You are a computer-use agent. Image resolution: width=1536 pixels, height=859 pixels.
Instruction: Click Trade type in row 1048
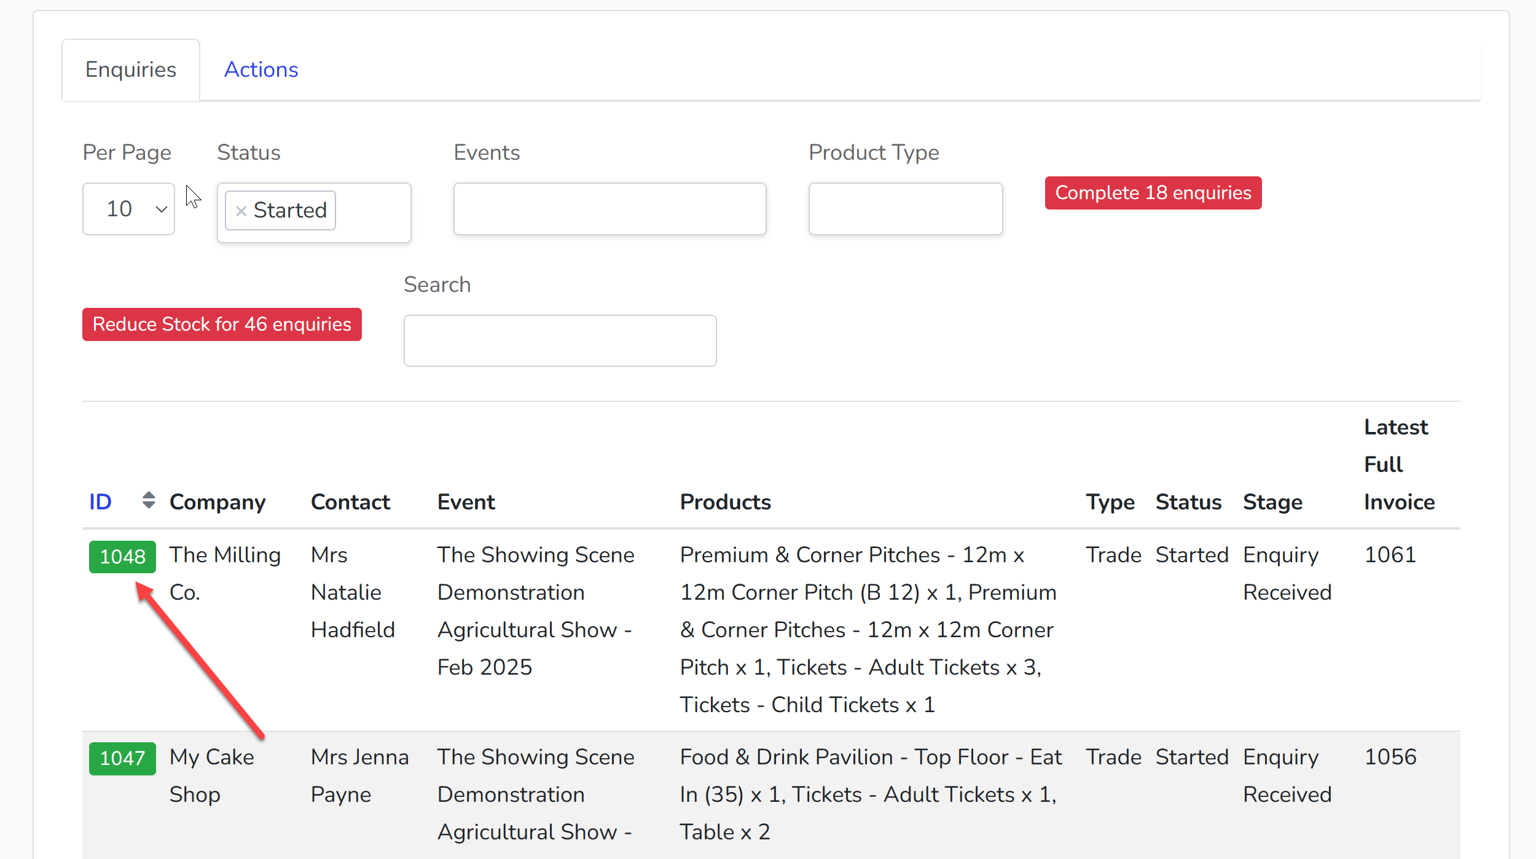click(x=1113, y=555)
